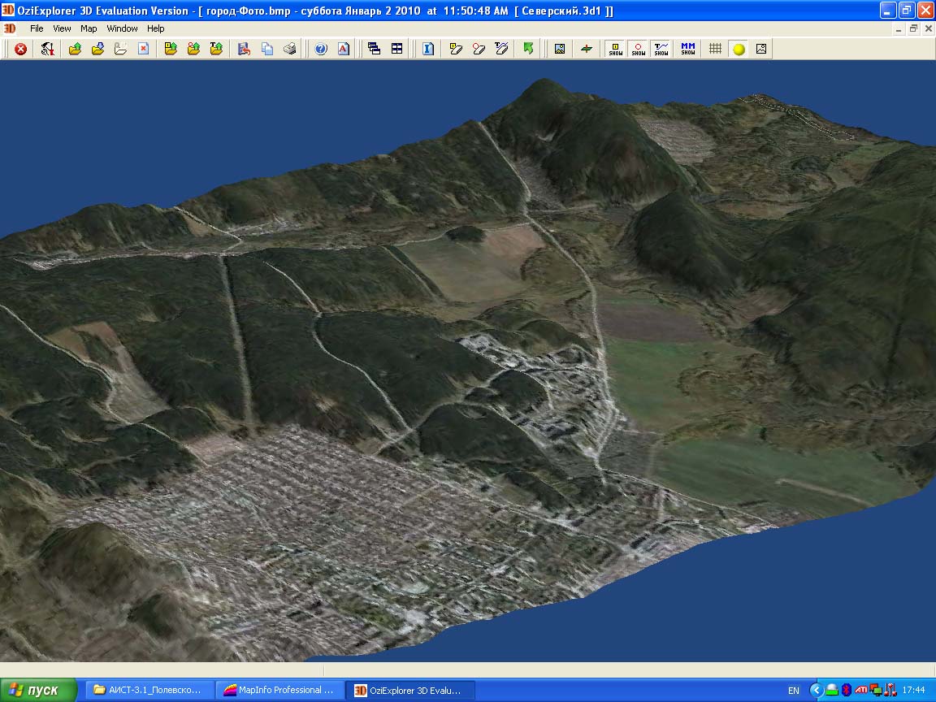Screen dimensions: 936x702
Task: Click the green arrow icon in toolbar
Action: 528,49
